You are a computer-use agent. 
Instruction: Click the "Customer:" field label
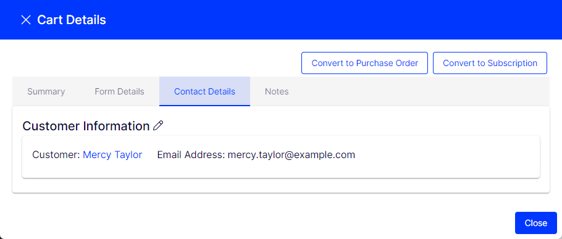click(56, 155)
